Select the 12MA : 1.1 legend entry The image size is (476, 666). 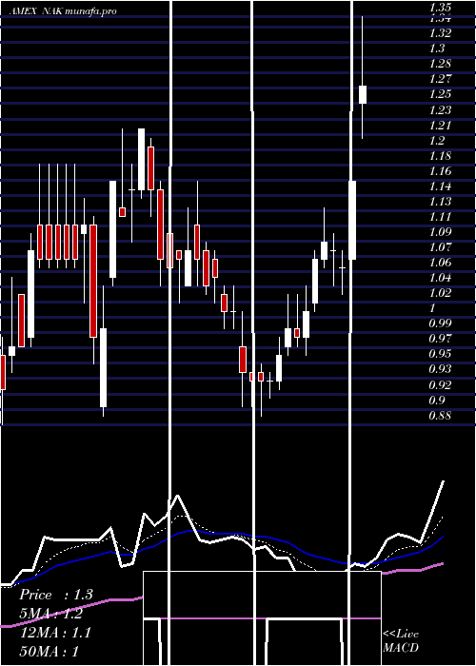55,633
